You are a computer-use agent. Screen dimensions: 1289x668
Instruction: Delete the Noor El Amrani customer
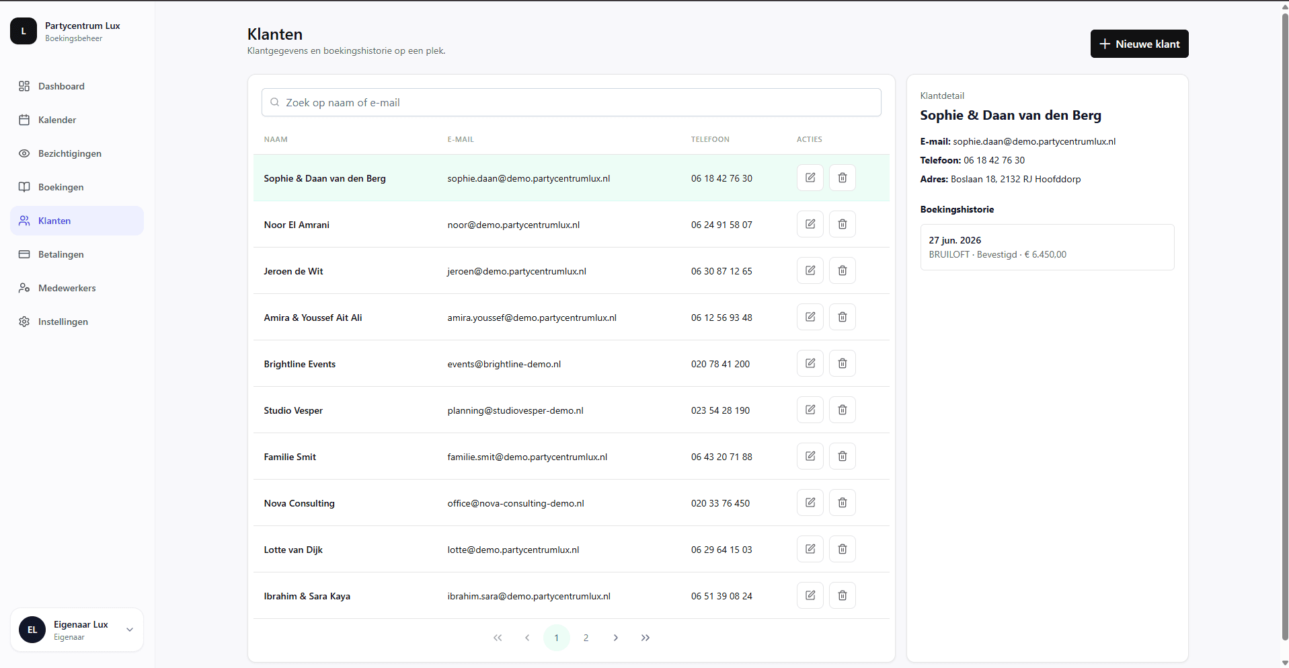[842, 224]
